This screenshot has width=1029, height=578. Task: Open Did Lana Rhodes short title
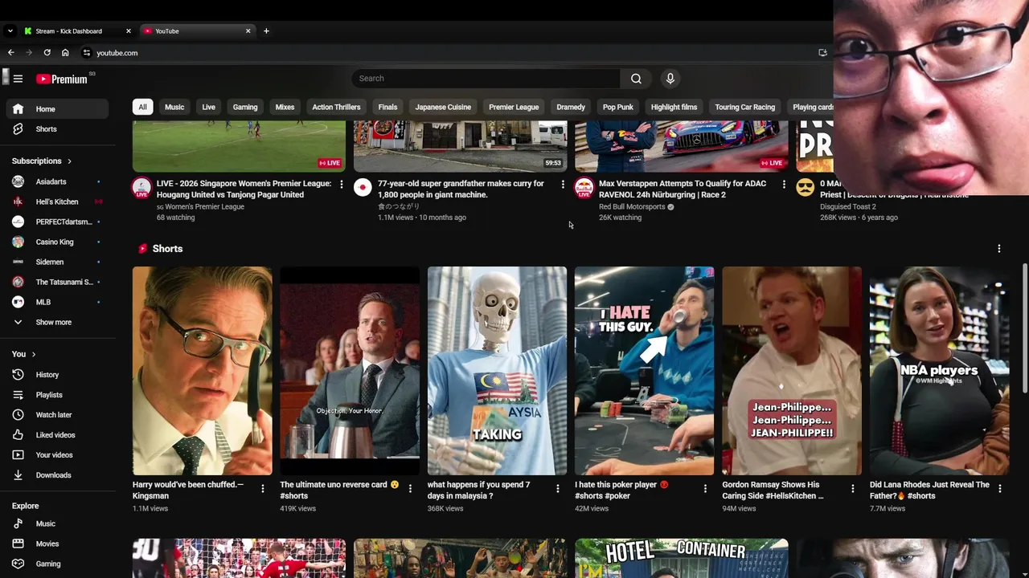(929, 490)
